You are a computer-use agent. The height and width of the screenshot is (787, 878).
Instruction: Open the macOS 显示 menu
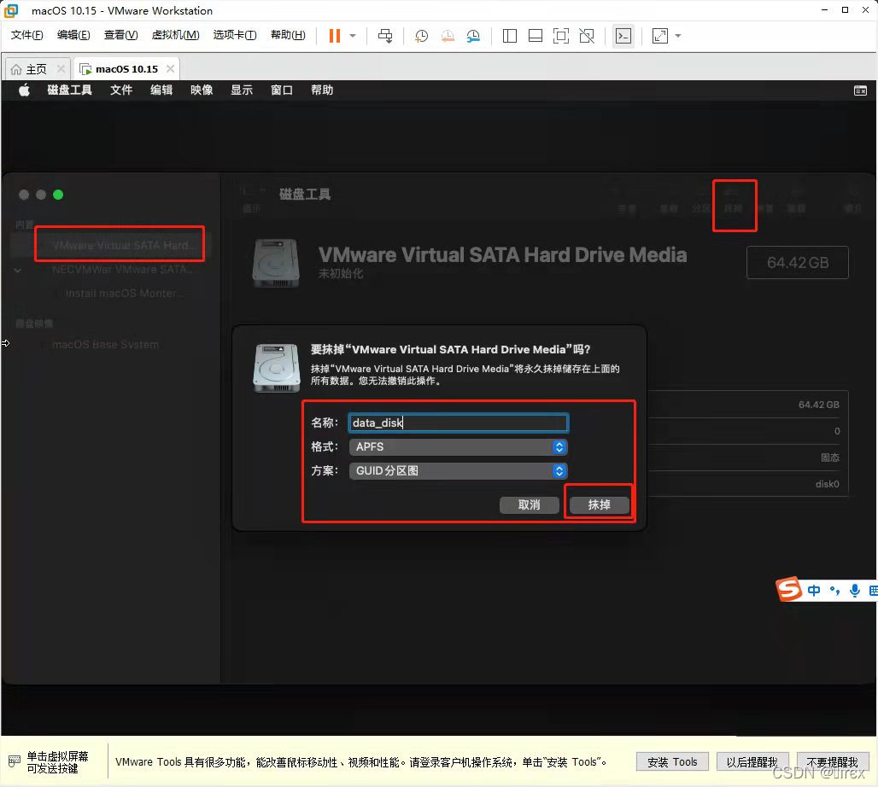(x=242, y=90)
